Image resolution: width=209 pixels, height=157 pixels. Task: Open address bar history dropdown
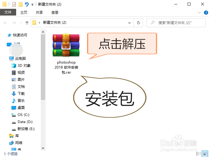[129, 23]
